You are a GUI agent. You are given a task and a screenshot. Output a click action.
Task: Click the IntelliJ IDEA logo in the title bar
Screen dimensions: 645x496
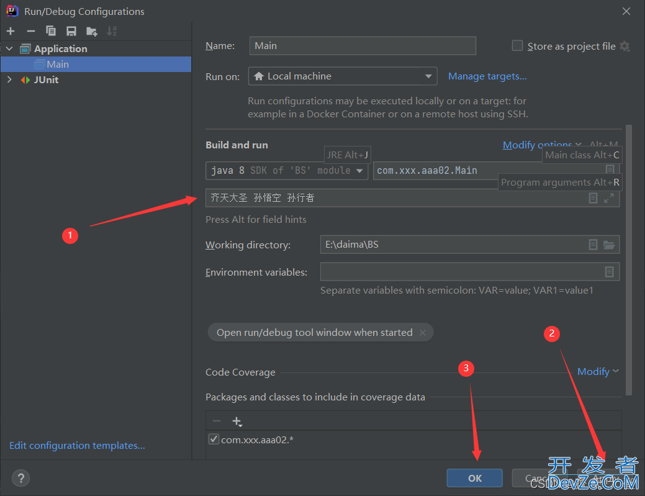(12, 11)
